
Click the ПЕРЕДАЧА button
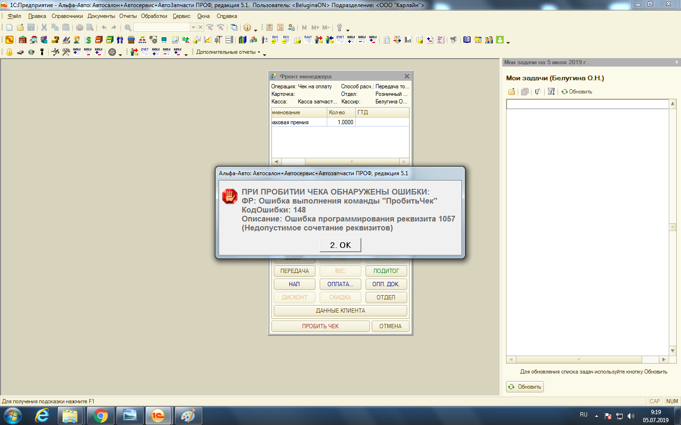coord(295,271)
